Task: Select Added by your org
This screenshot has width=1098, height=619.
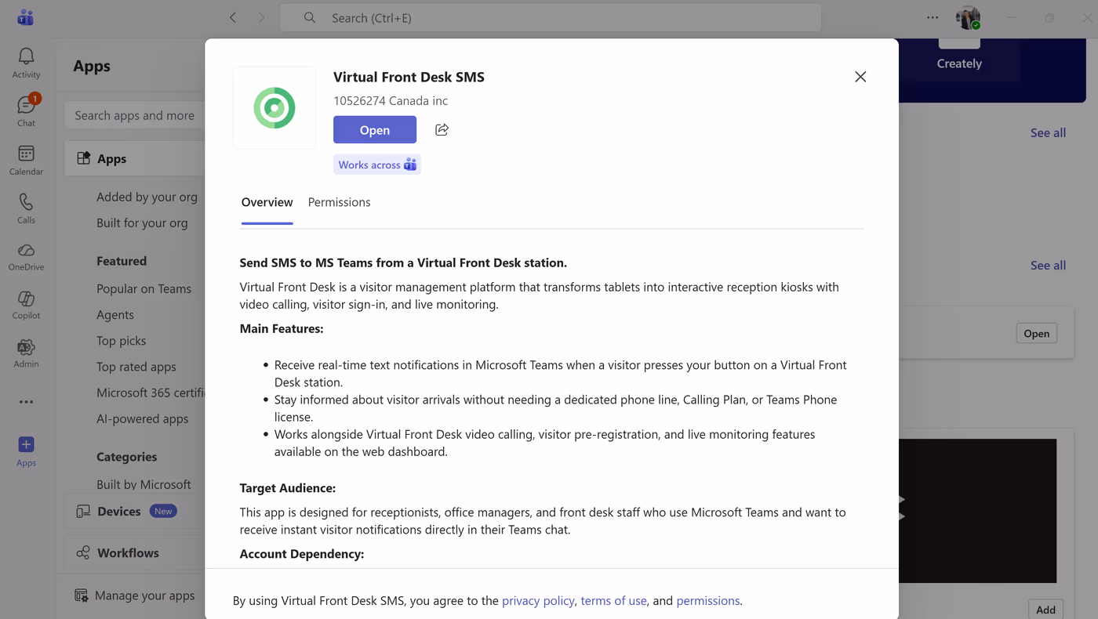Action: [147, 197]
